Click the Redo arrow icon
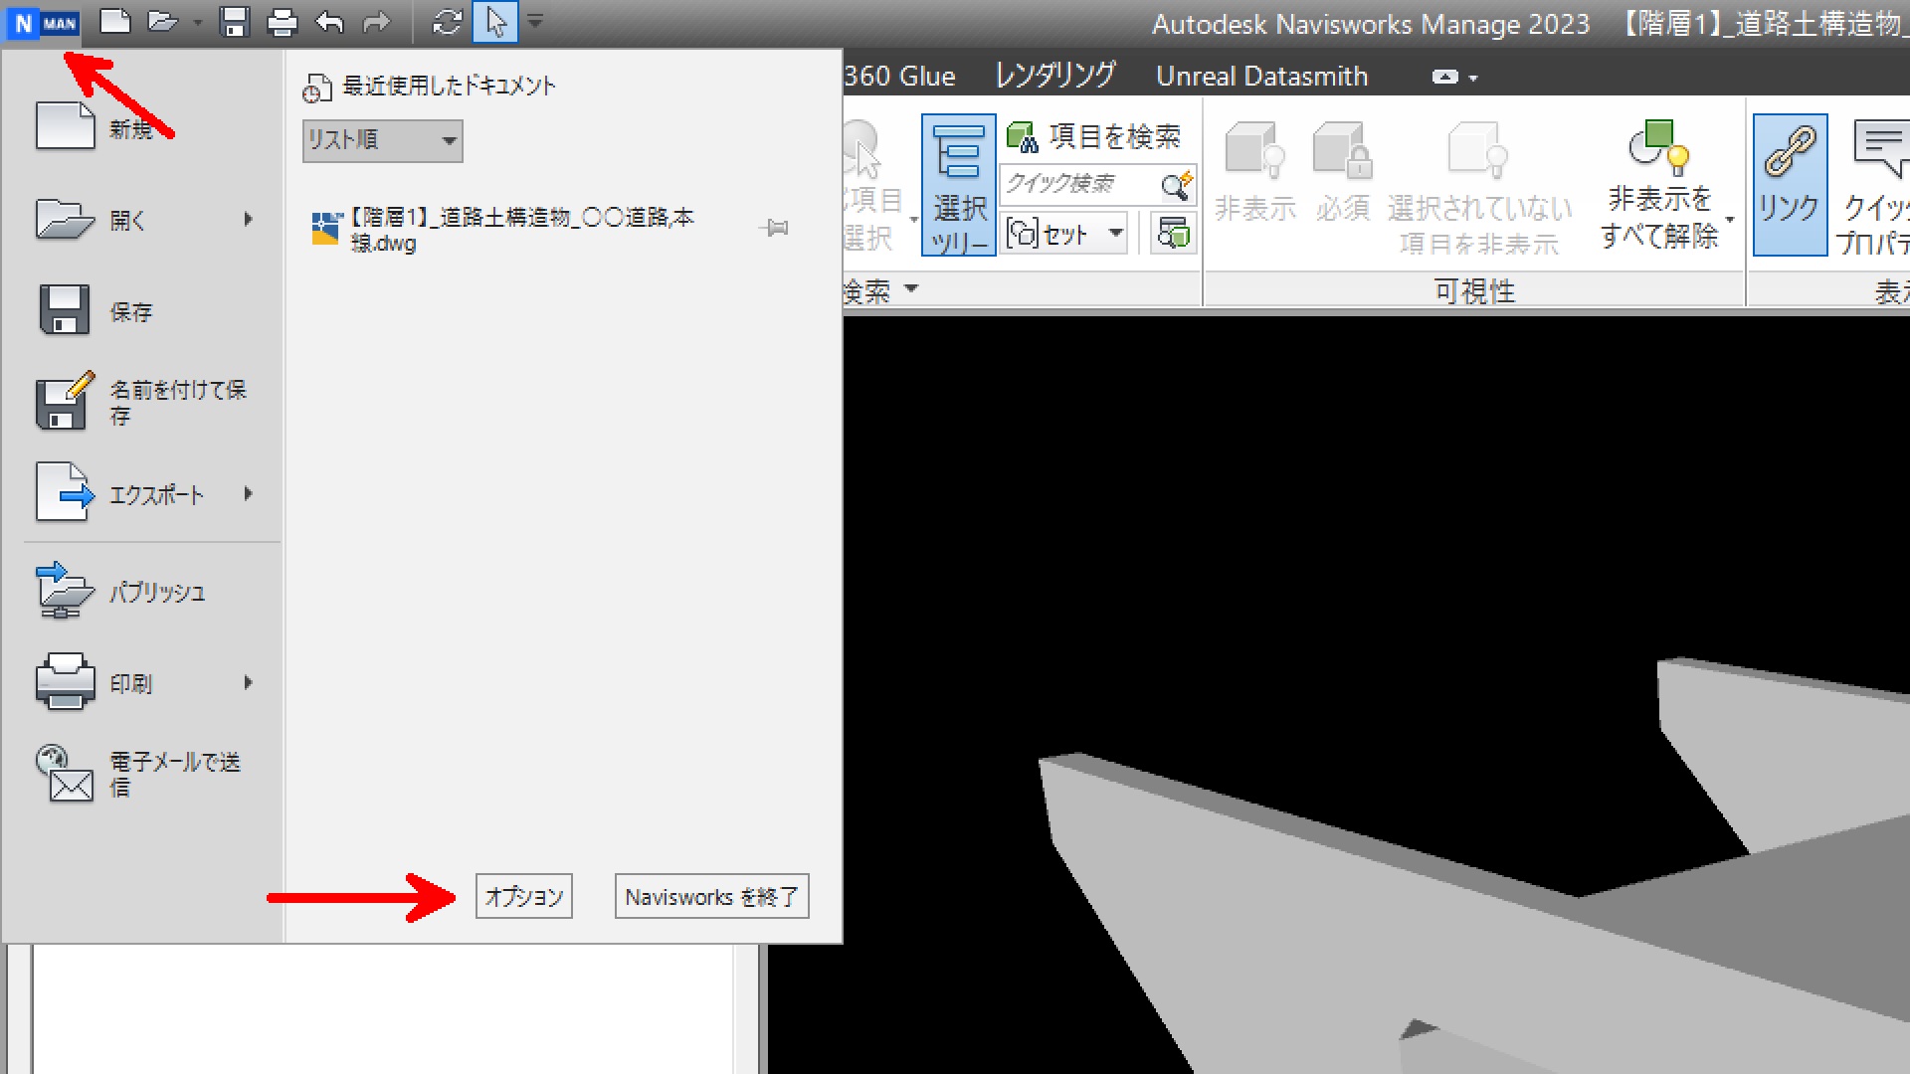 click(376, 22)
